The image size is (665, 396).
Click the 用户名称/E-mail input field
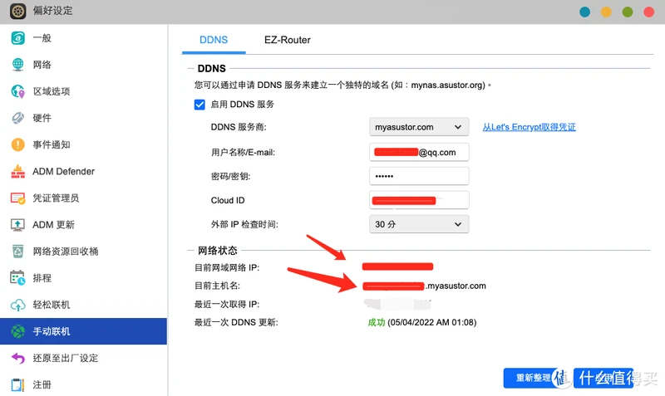[419, 152]
